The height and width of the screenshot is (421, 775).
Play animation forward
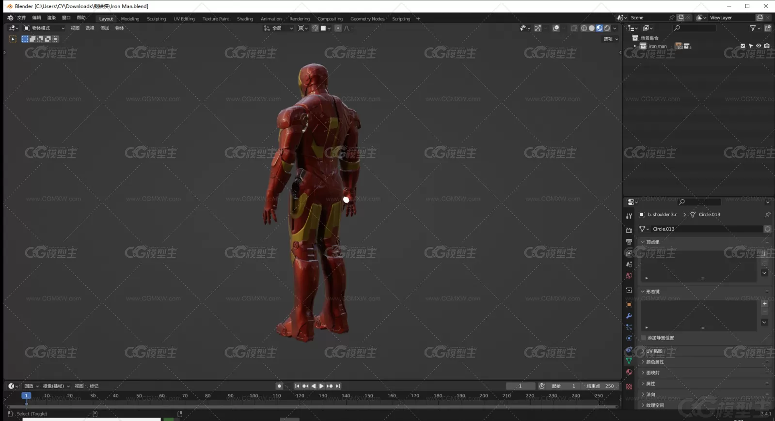321,386
